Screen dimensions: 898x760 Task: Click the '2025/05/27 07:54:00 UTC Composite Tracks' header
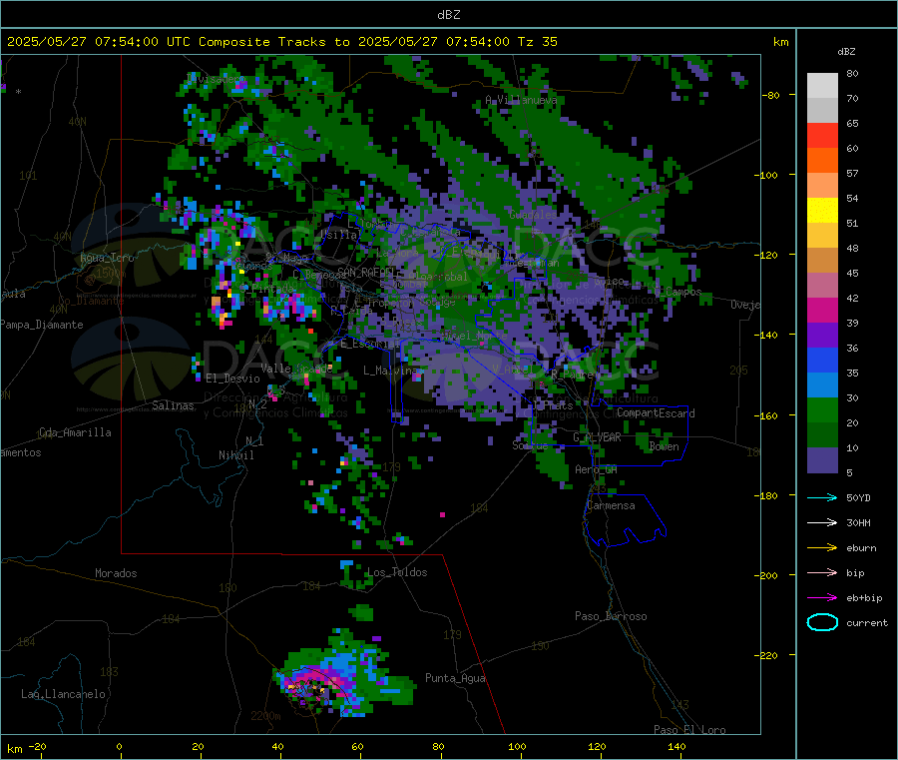coord(167,42)
